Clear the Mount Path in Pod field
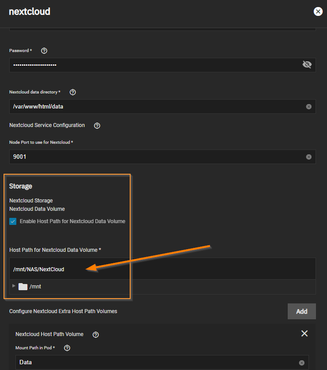Image resolution: width=327 pixels, height=370 pixels. pyautogui.click(x=301, y=363)
